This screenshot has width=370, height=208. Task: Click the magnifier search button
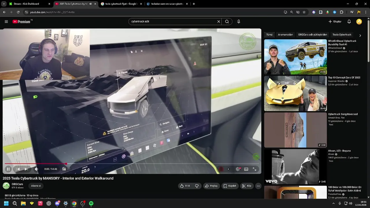click(x=227, y=21)
